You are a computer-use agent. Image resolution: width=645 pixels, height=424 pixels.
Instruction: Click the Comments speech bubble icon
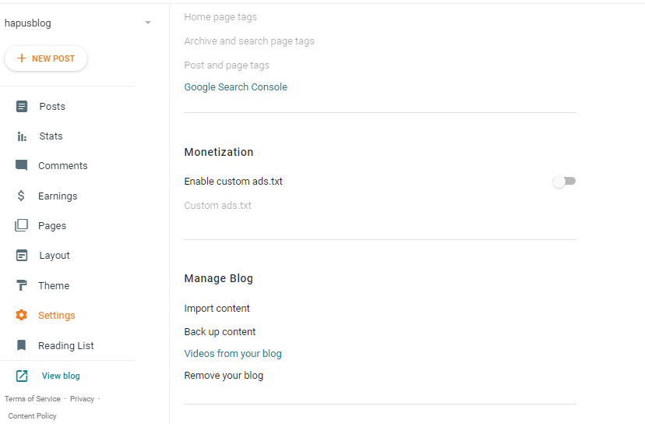(x=21, y=165)
